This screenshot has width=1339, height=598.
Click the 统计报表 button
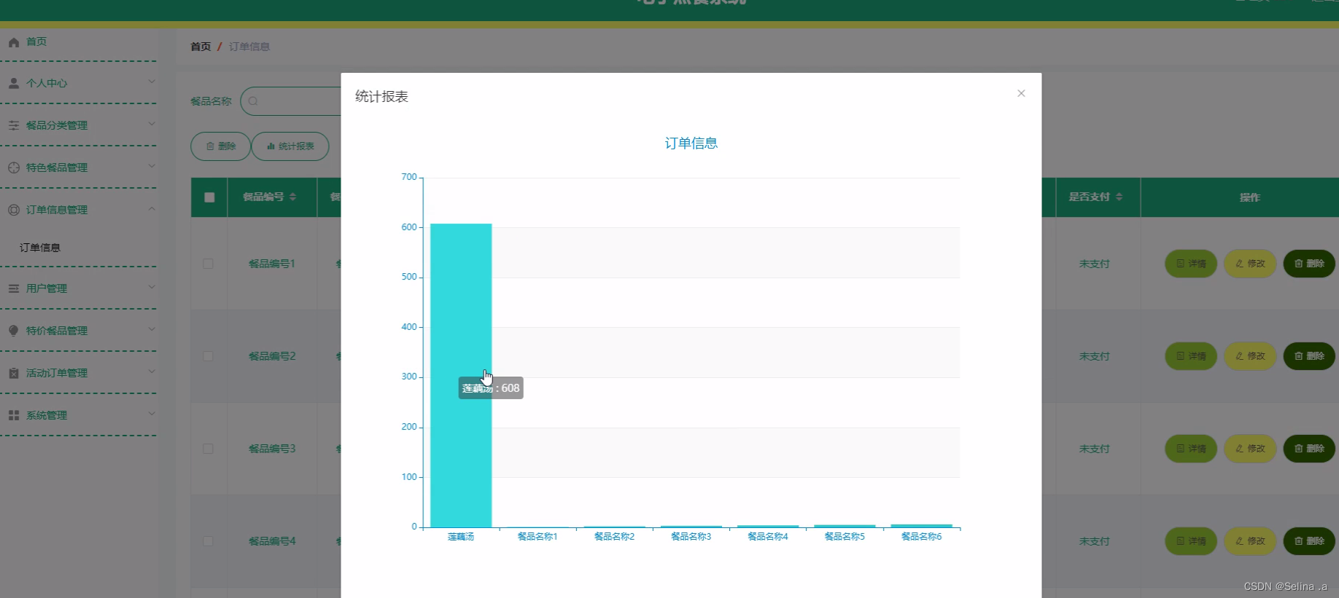pos(290,146)
